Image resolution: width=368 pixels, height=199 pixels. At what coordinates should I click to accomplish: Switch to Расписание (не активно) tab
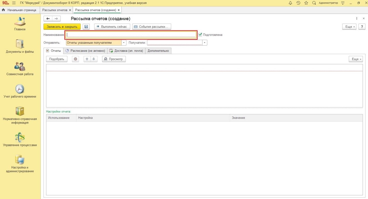(85, 51)
